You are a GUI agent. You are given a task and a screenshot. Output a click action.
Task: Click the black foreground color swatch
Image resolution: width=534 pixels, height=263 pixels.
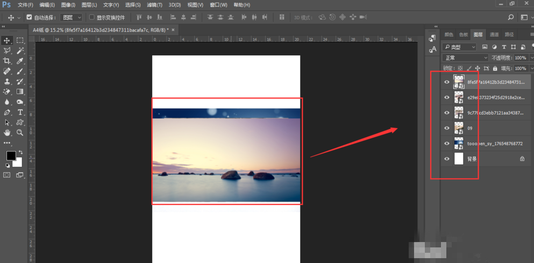pyautogui.click(x=10, y=155)
